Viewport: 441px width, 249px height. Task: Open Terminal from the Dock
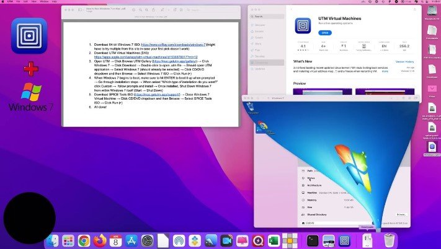tap(313, 241)
